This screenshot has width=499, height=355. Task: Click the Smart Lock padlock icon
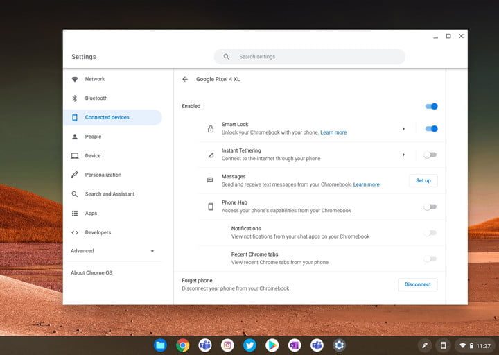[211, 129]
